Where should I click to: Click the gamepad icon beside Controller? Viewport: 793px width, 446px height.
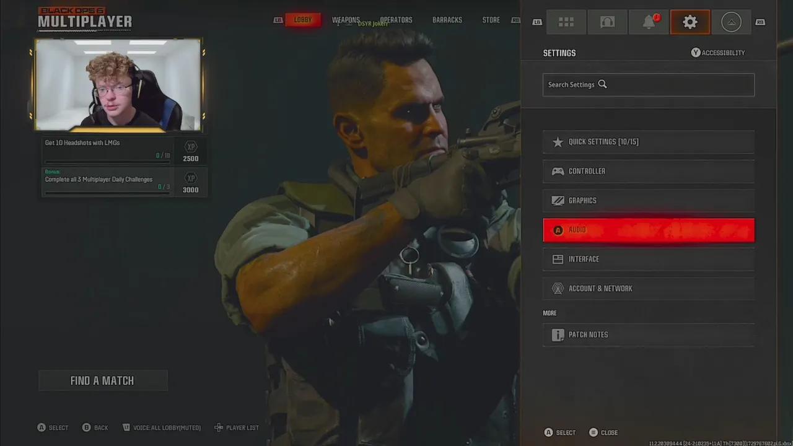click(x=558, y=171)
